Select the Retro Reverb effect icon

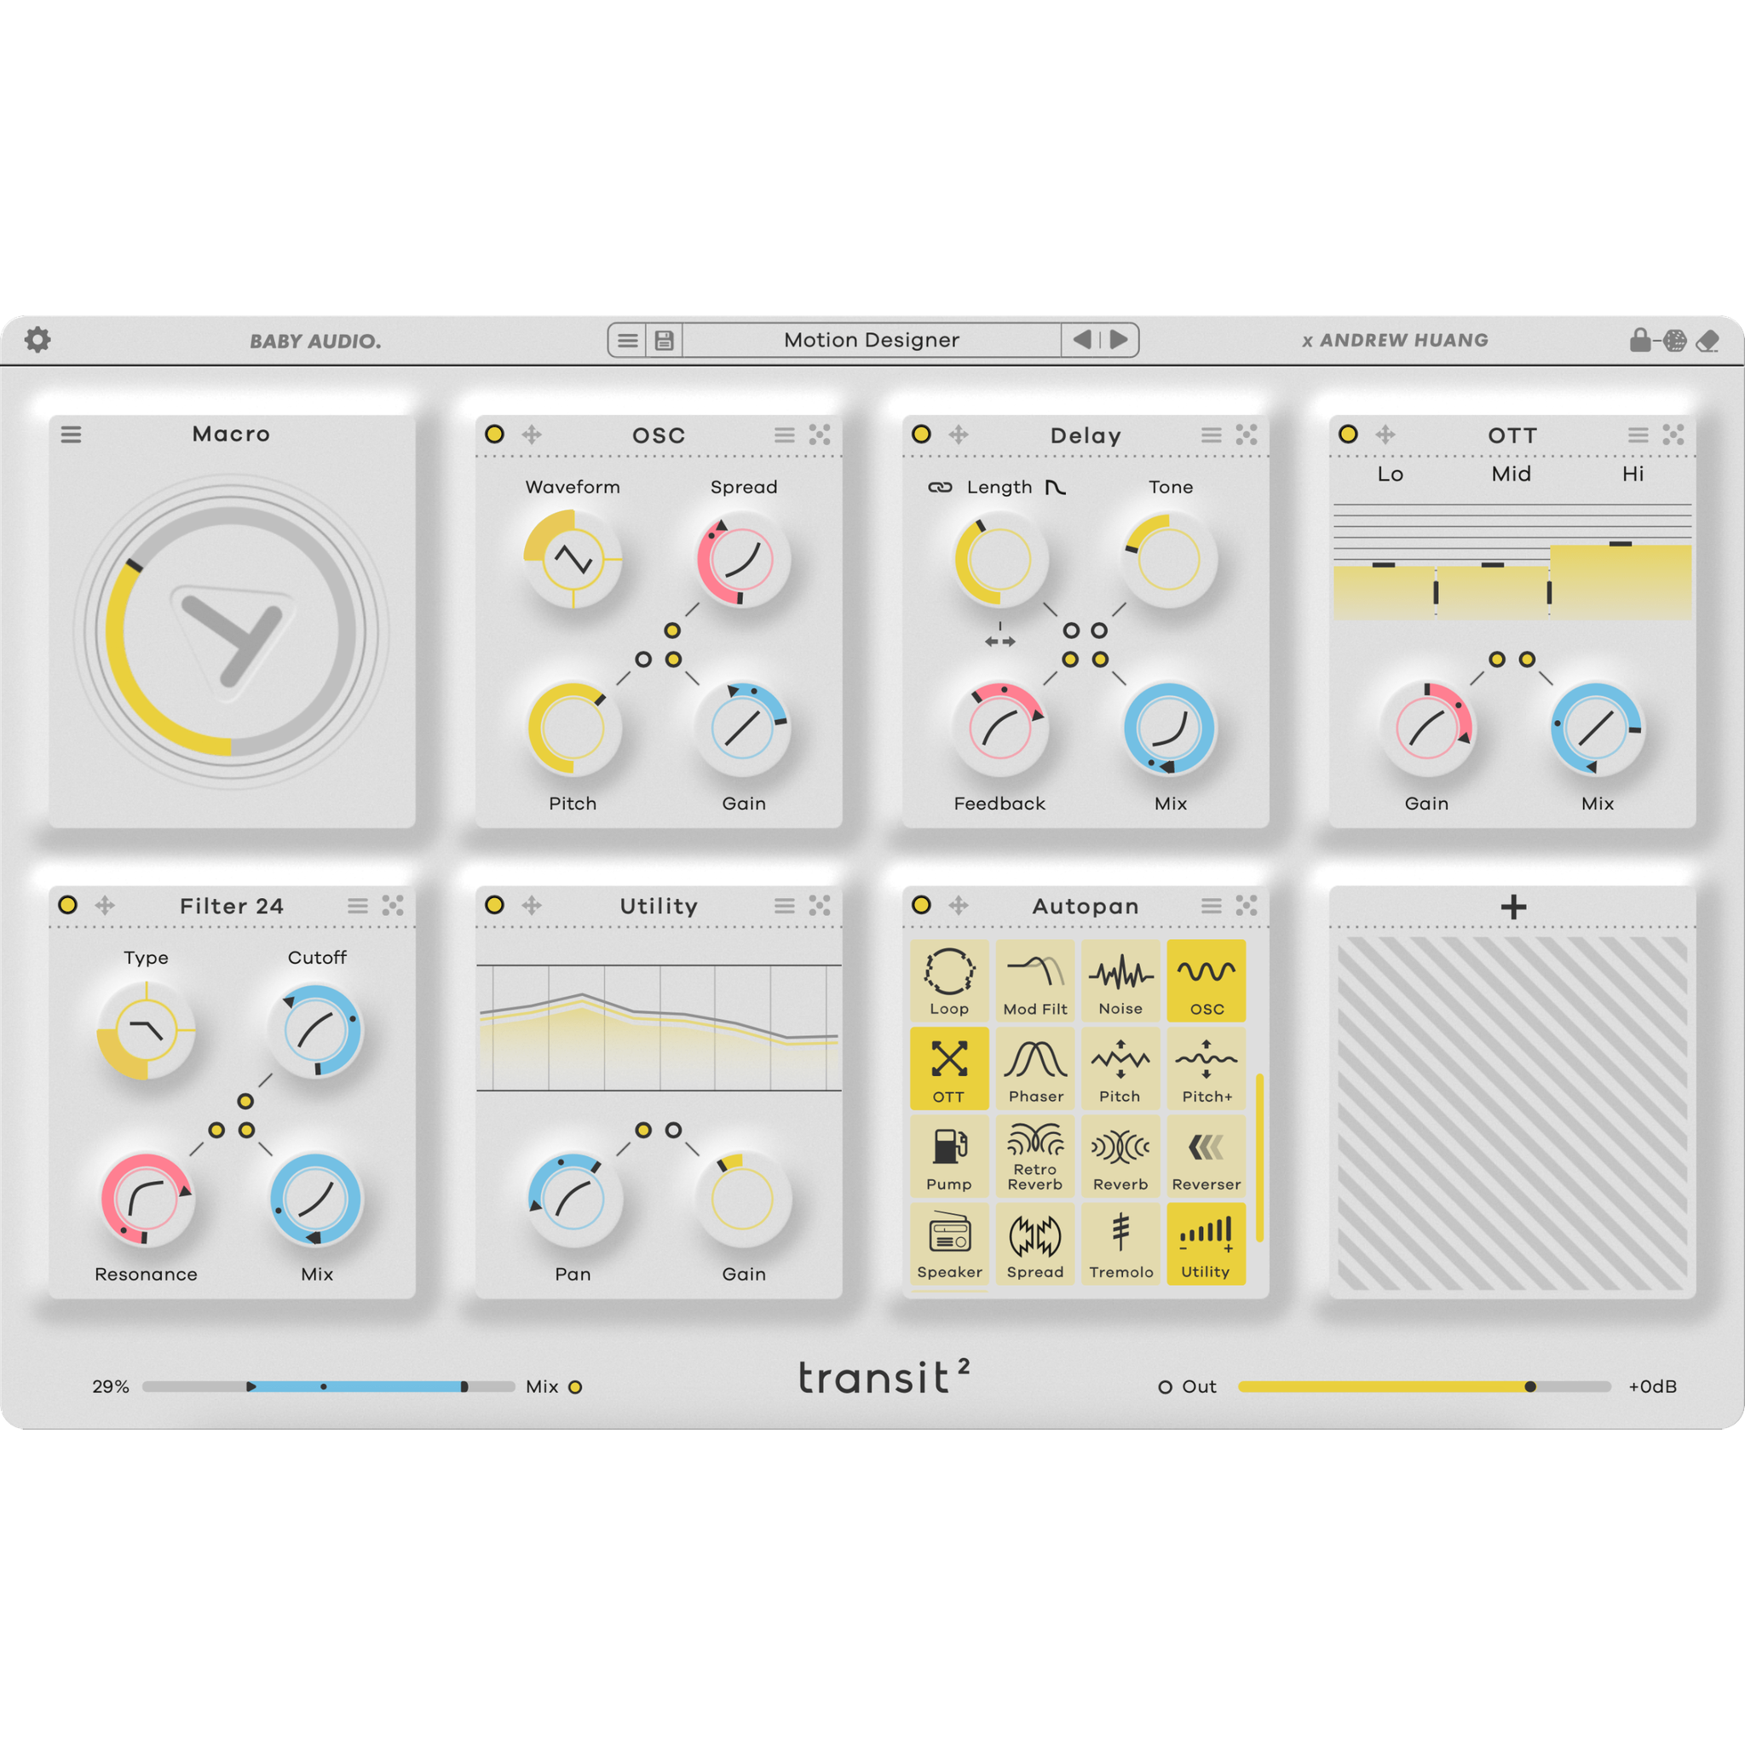(1035, 1155)
